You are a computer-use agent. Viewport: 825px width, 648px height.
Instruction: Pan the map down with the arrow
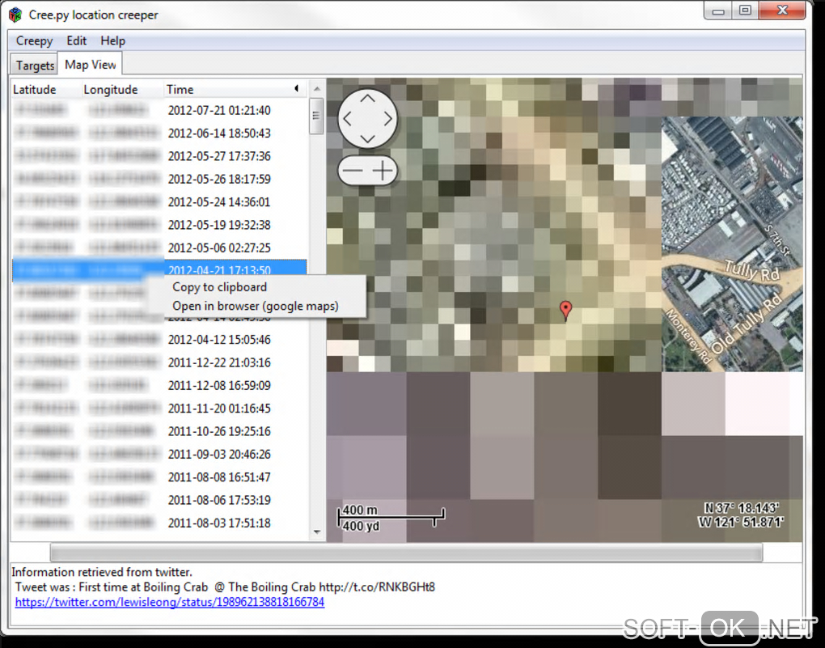click(x=367, y=139)
